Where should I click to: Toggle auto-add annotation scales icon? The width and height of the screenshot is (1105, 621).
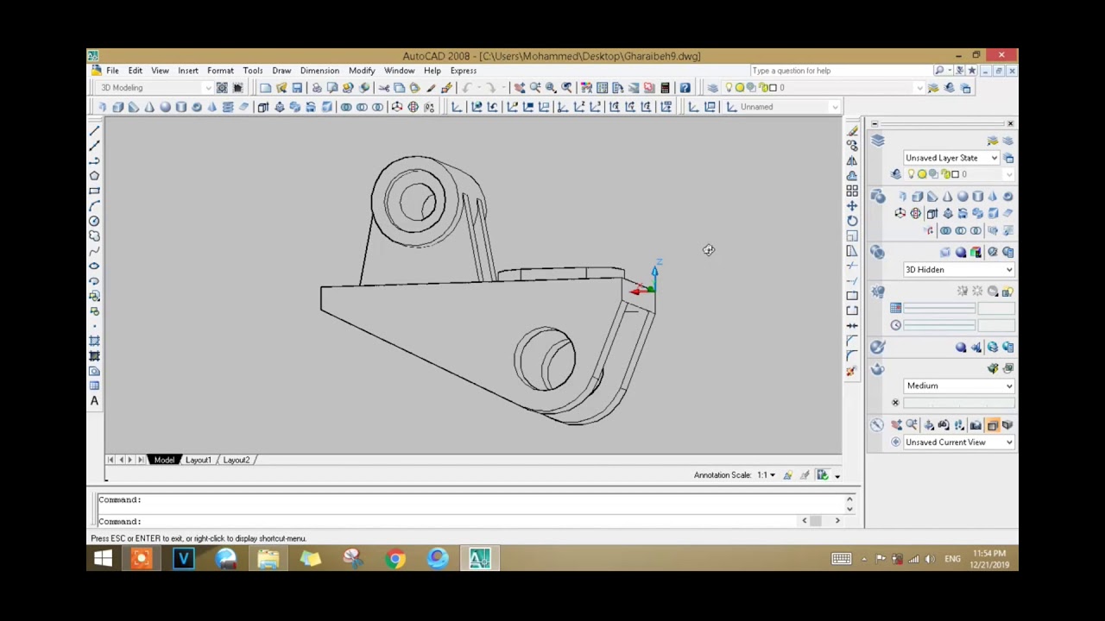(805, 475)
